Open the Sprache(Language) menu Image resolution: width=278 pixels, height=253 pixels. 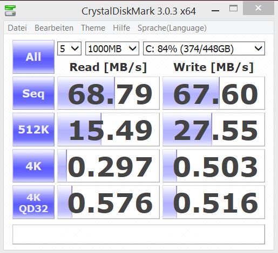pos(172,28)
